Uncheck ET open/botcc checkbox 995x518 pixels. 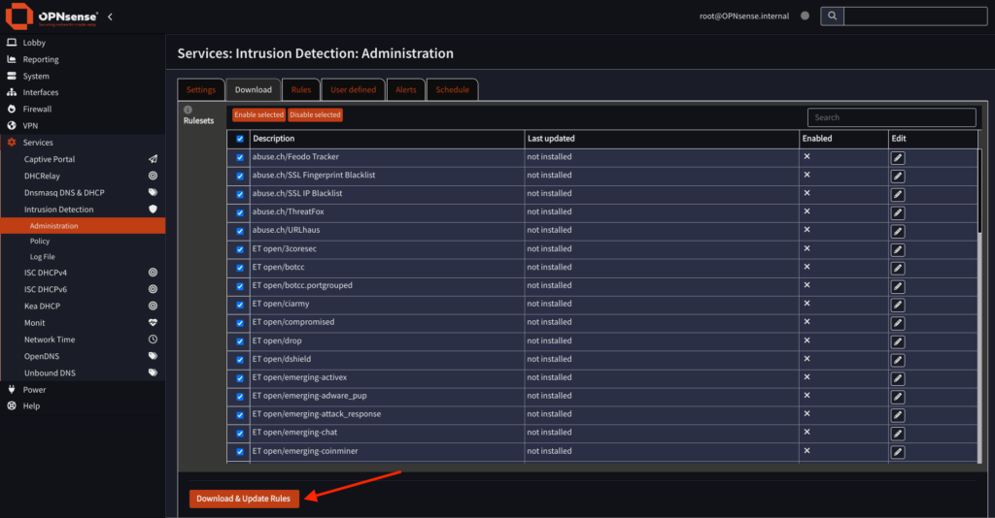click(240, 268)
